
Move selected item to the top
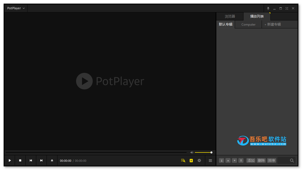(x=222, y=161)
